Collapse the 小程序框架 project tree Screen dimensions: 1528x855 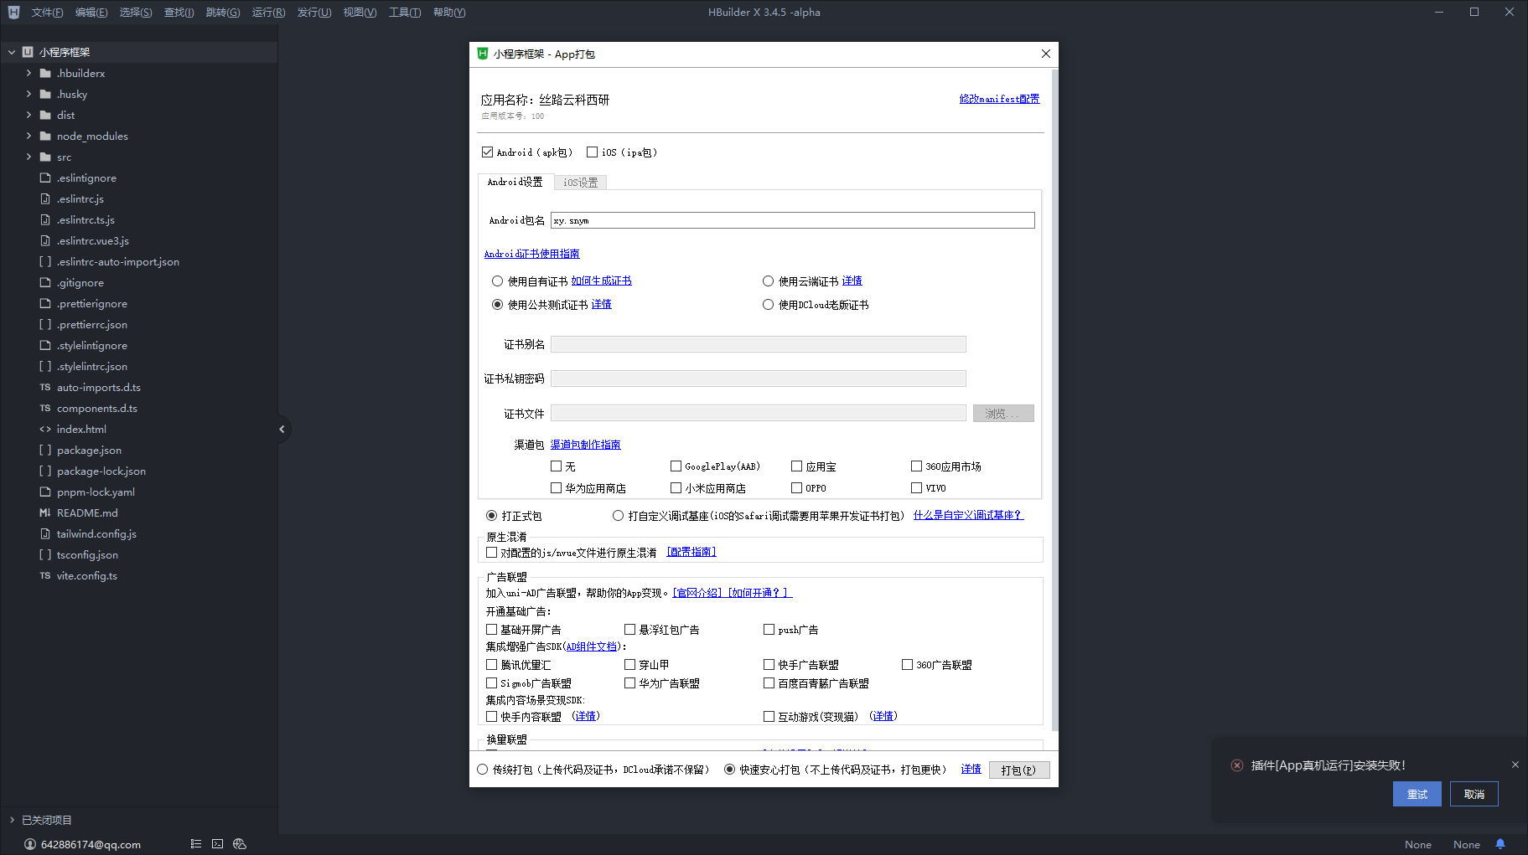(x=12, y=52)
